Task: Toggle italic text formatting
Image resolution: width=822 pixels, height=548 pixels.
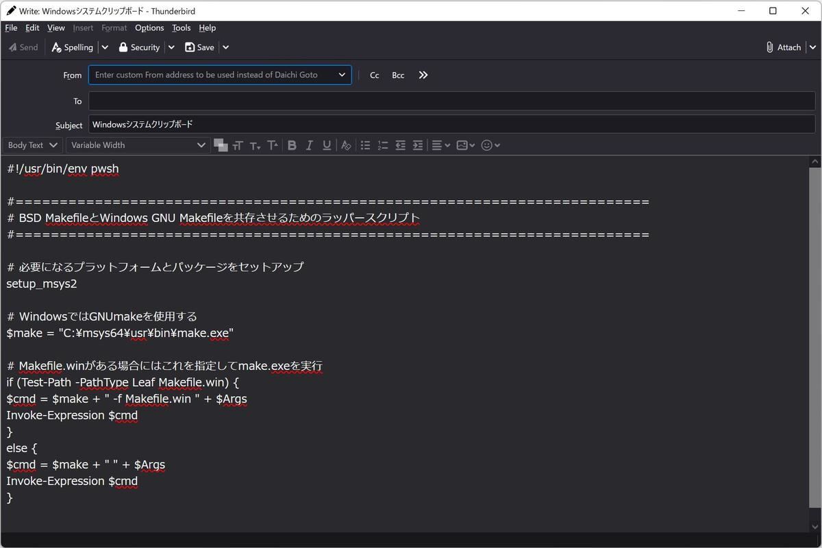Action: coord(309,145)
